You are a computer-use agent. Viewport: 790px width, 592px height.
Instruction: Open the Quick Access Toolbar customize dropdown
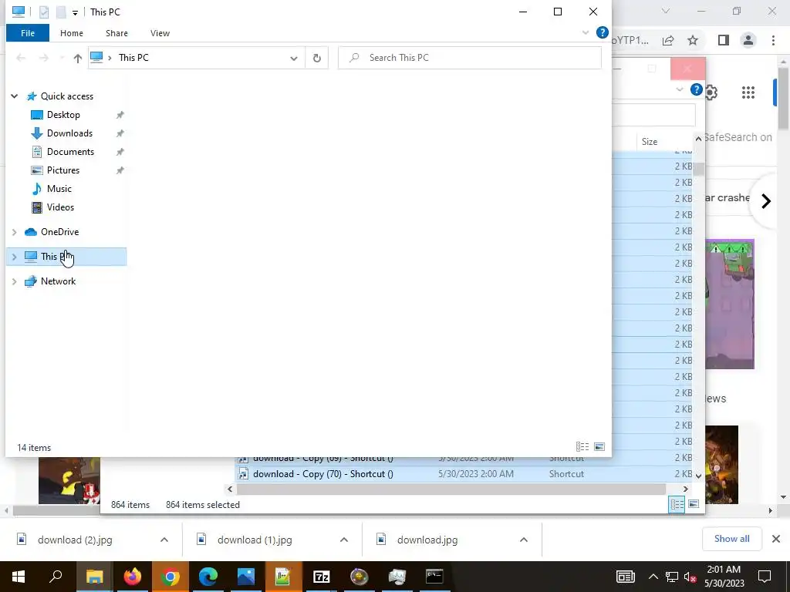click(x=75, y=12)
